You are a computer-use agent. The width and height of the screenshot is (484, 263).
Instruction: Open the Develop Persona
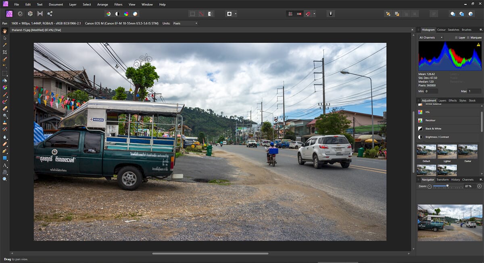pyautogui.click(x=30, y=14)
